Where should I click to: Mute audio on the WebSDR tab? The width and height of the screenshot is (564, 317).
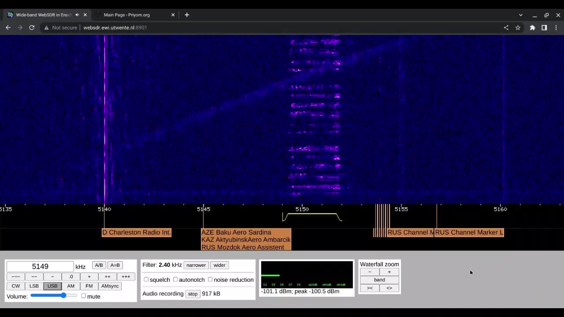(77, 15)
